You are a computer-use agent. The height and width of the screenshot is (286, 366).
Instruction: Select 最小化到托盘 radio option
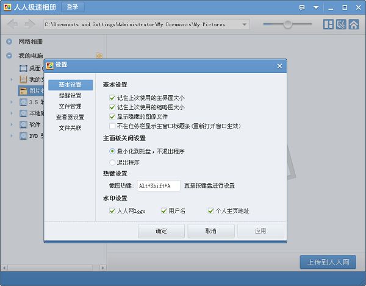point(112,151)
